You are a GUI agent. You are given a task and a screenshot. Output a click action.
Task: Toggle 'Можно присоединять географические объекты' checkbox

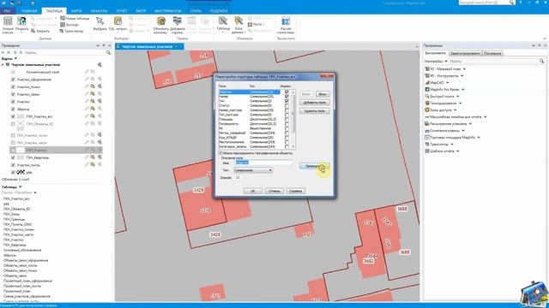pos(220,153)
